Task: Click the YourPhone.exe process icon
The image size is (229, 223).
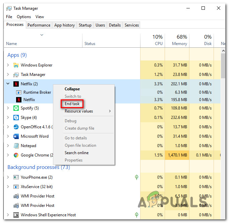Action: (x=16, y=177)
